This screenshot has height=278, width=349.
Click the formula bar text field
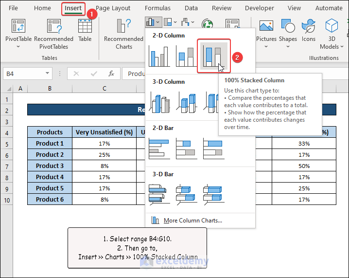point(134,74)
